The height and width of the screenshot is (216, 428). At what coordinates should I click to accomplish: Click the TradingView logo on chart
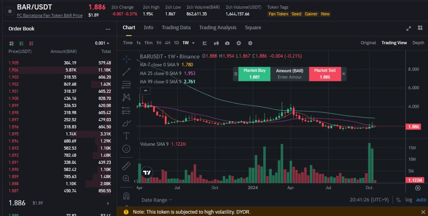(x=147, y=172)
